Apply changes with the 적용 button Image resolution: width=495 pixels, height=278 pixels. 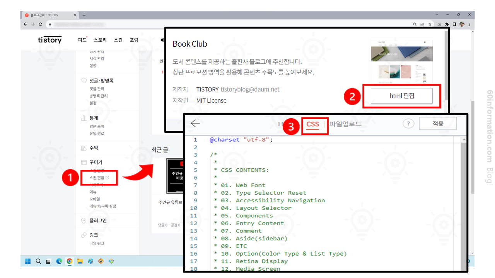click(x=438, y=124)
